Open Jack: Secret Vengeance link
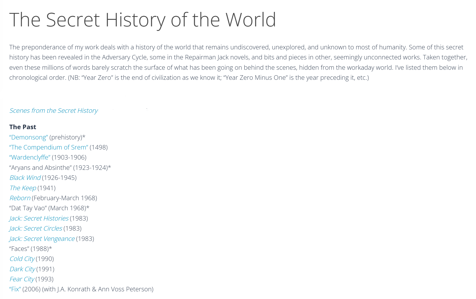The height and width of the screenshot is (299, 476). pyautogui.click(x=42, y=239)
